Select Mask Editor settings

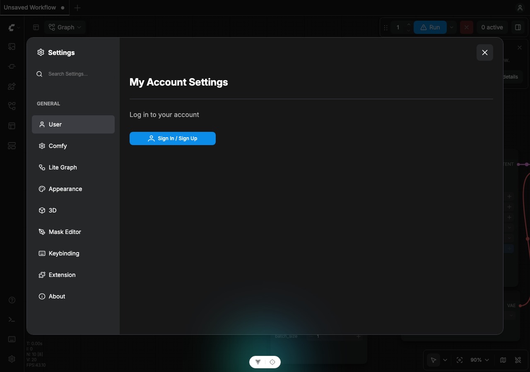73,232
